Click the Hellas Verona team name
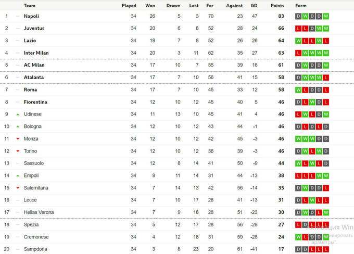The height and width of the screenshot is (254, 354). click(x=39, y=212)
